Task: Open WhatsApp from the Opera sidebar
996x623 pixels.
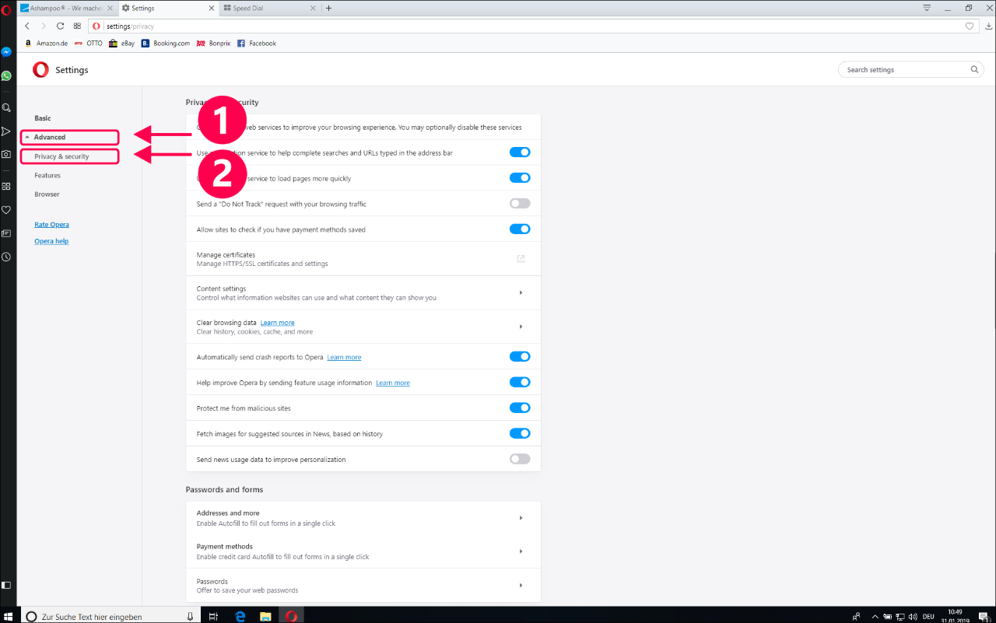Action: click(6, 76)
